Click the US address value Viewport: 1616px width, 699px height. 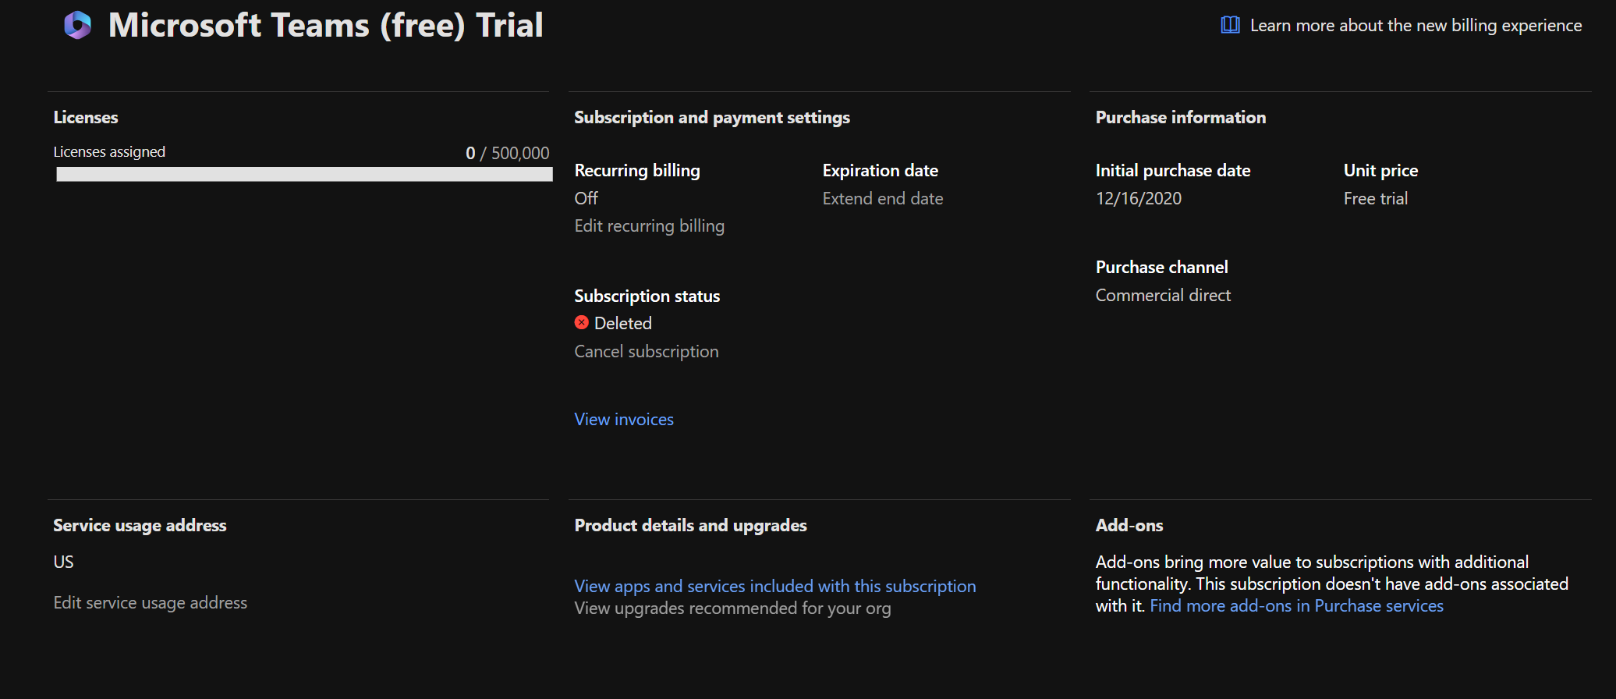(x=64, y=562)
